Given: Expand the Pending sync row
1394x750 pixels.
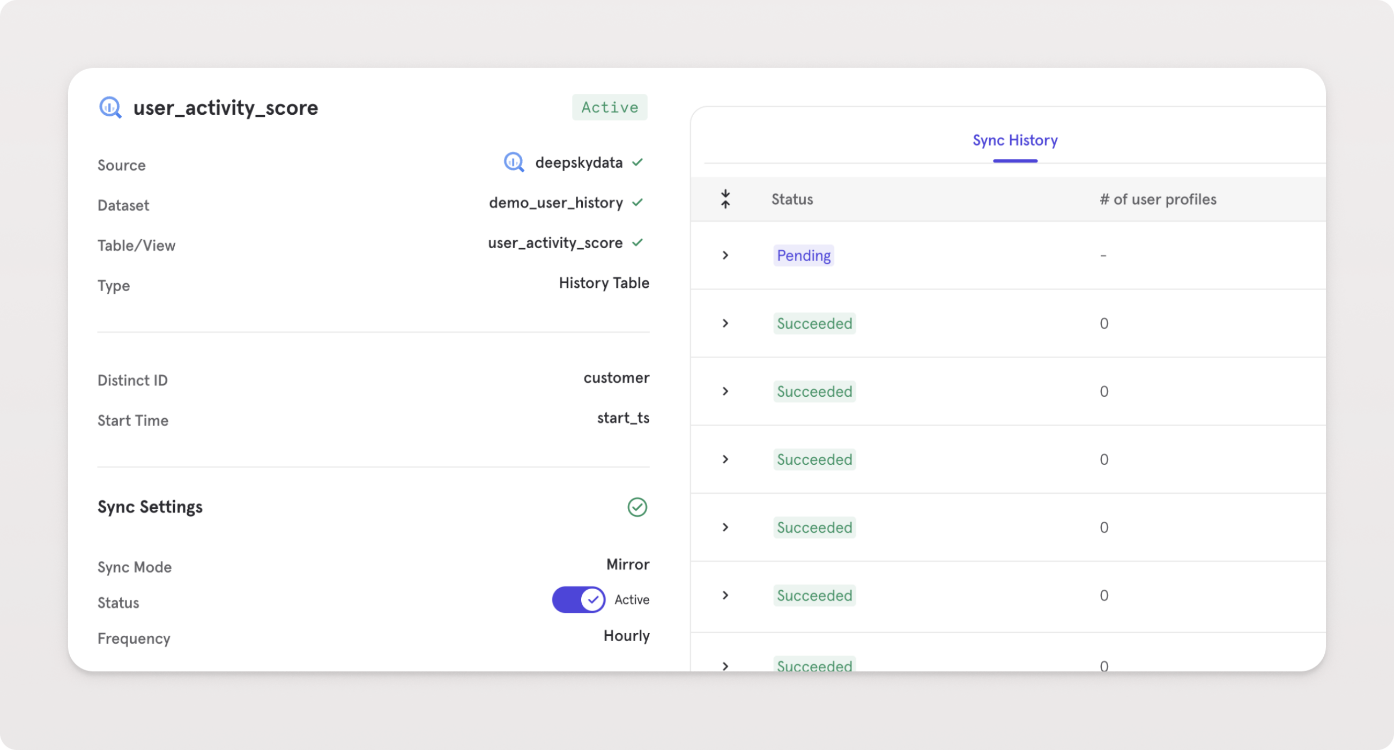Looking at the screenshot, I should tap(725, 255).
